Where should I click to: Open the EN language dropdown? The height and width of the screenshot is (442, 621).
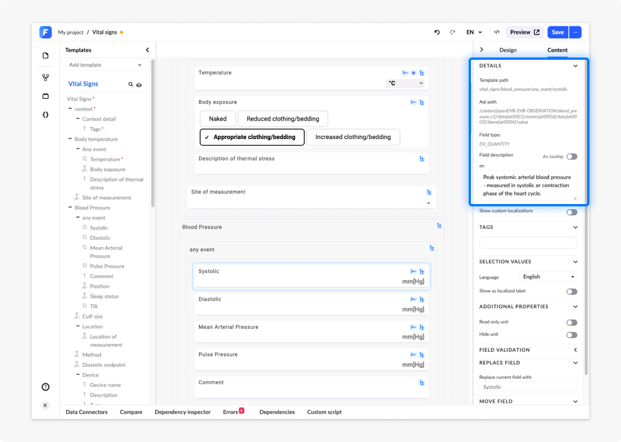474,32
